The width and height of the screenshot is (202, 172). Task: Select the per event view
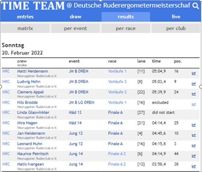click(76, 28)
